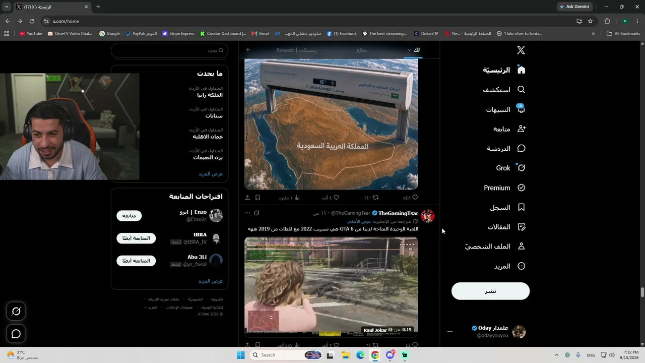Image resolution: width=645 pixels, height=363 pixels.
Task: Open more menu on TheGamingTsar post
Action: click(247, 213)
